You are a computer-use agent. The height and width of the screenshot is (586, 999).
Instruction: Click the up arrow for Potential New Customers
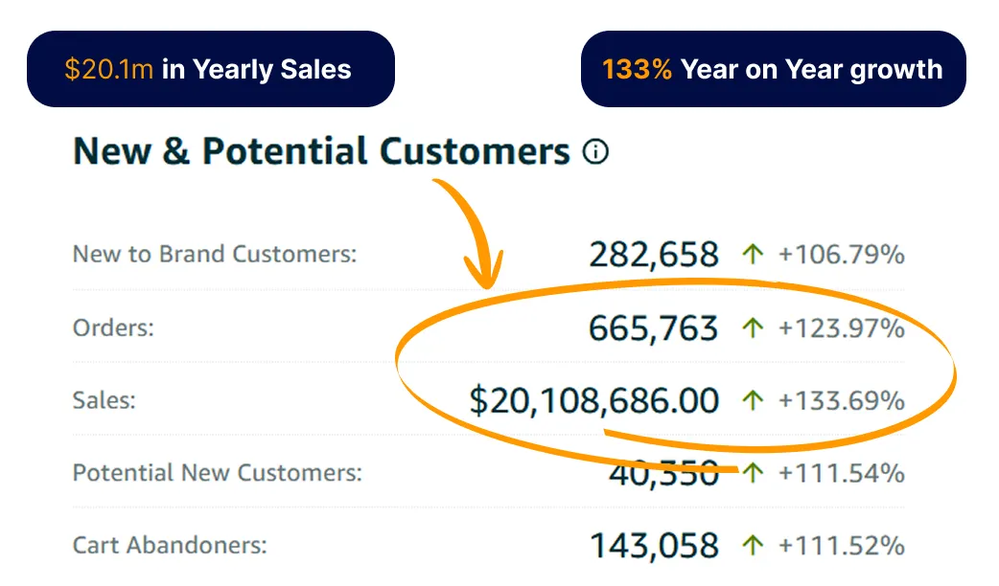click(x=753, y=473)
